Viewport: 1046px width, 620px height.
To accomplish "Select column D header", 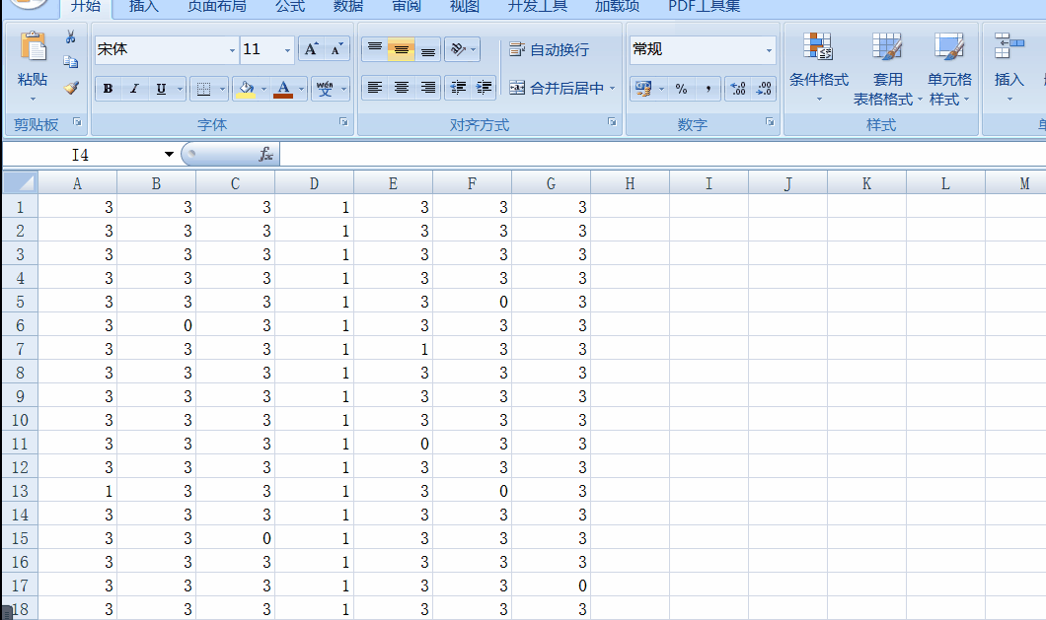I will click(314, 183).
